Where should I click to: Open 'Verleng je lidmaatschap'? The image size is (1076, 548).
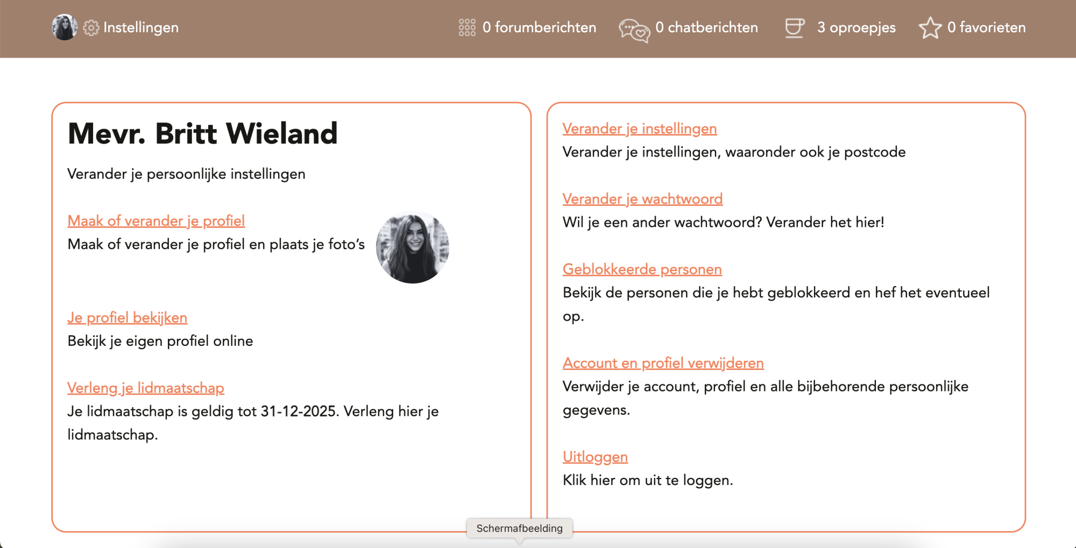146,387
